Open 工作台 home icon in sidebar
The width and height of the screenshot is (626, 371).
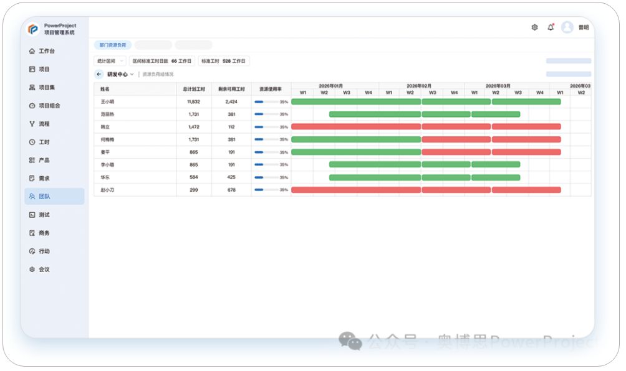(x=32, y=51)
